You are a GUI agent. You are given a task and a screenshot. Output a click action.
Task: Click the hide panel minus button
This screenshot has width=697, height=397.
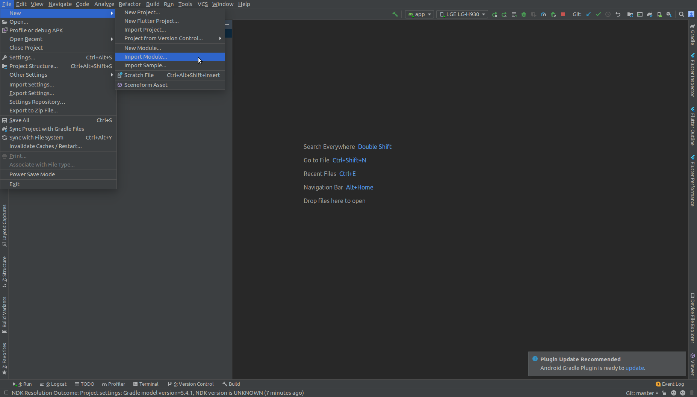[x=227, y=24]
